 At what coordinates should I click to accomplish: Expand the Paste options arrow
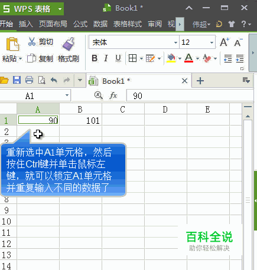coord(20,58)
